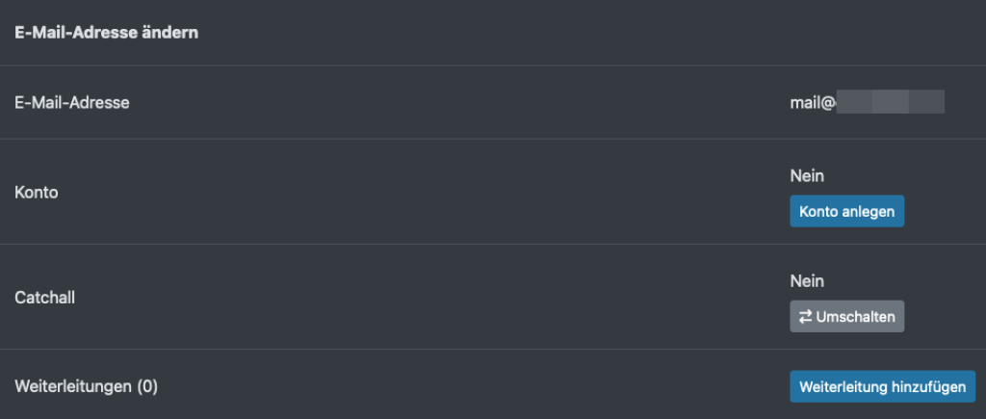Click the (0) count next to Weiterleitungen

147,386
